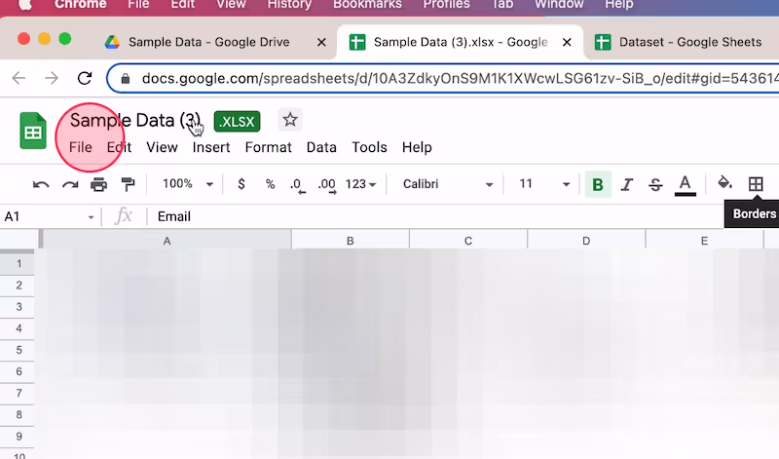This screenshot has height=459, width=779.
Task: Select the Paint format roller
Action: click(129, 185)
